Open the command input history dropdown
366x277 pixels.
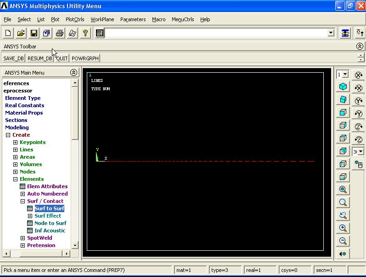click(x=331, y=33)
